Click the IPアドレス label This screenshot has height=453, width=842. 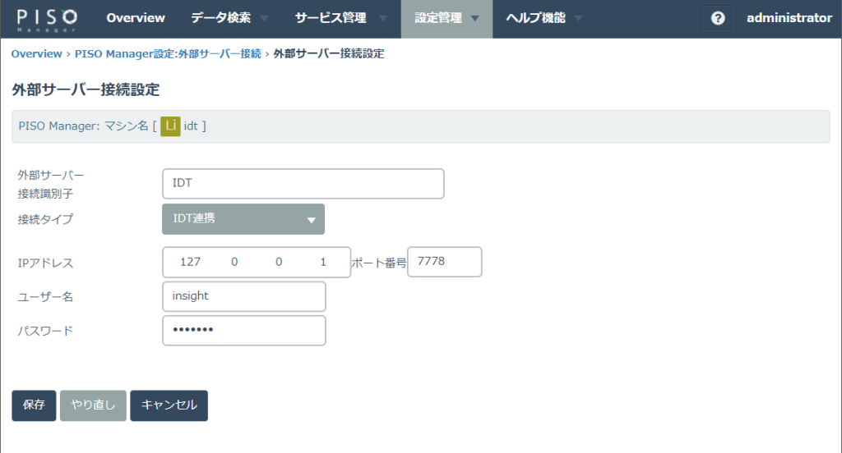click(45, 263)
